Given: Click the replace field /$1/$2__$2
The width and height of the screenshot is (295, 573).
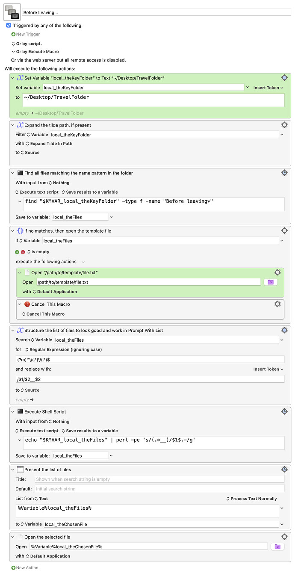Looking at the screenshot, I should 150,379.
